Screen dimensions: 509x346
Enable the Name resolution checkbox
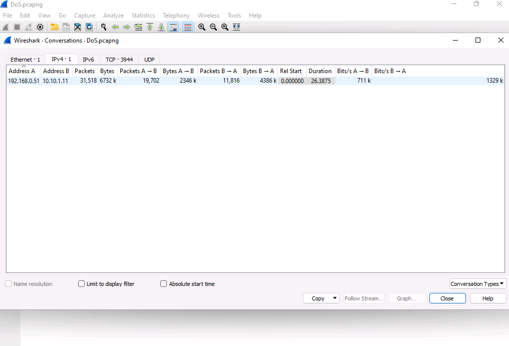9,284
